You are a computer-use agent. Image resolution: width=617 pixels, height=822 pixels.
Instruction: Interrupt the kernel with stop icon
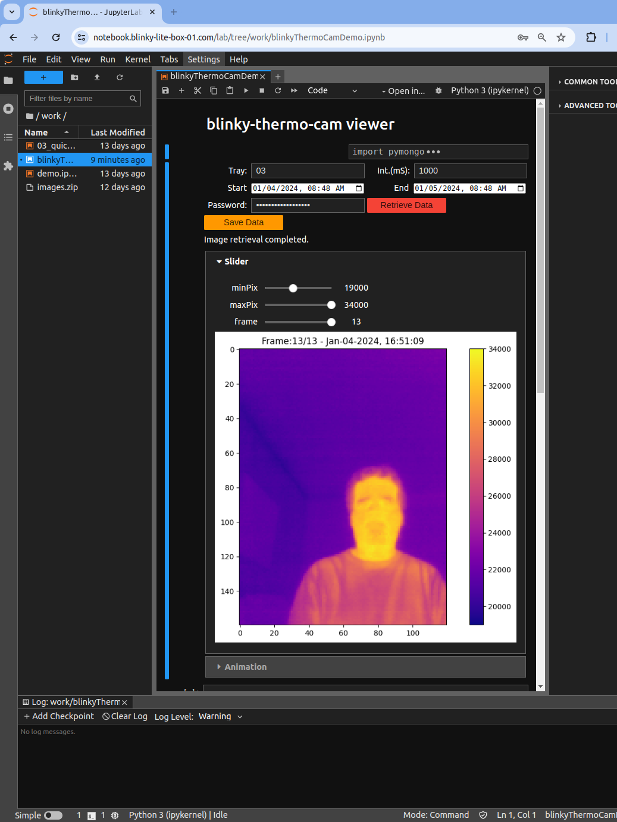point(262,90)
